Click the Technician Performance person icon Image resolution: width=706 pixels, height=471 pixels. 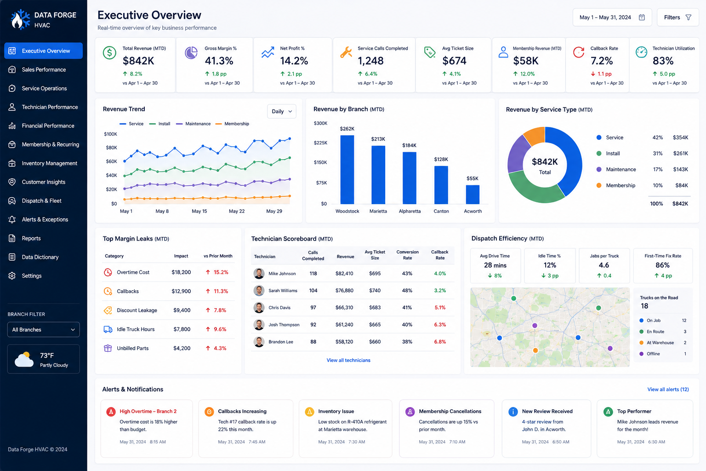click(12, 107)
